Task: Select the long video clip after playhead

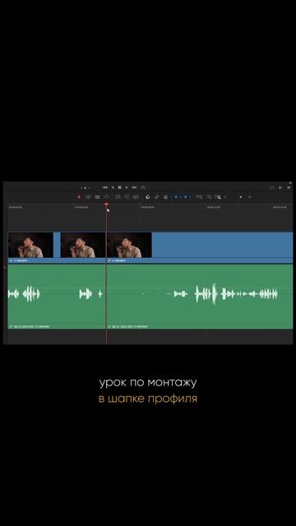Action: [200, 247]
